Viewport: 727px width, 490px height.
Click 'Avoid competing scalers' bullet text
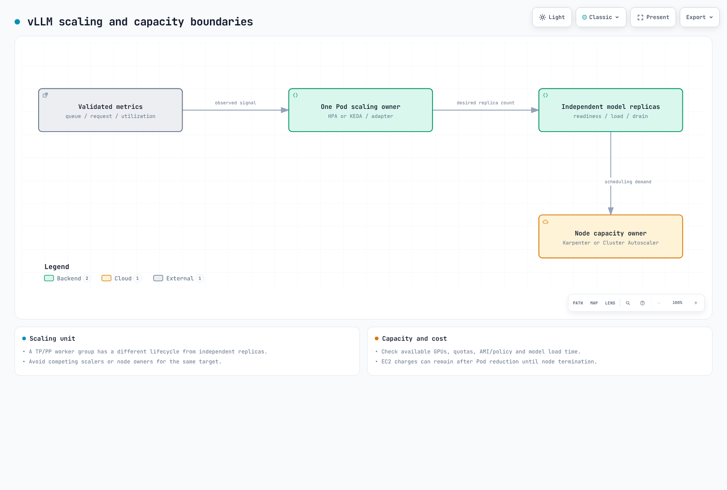(125, 362)
